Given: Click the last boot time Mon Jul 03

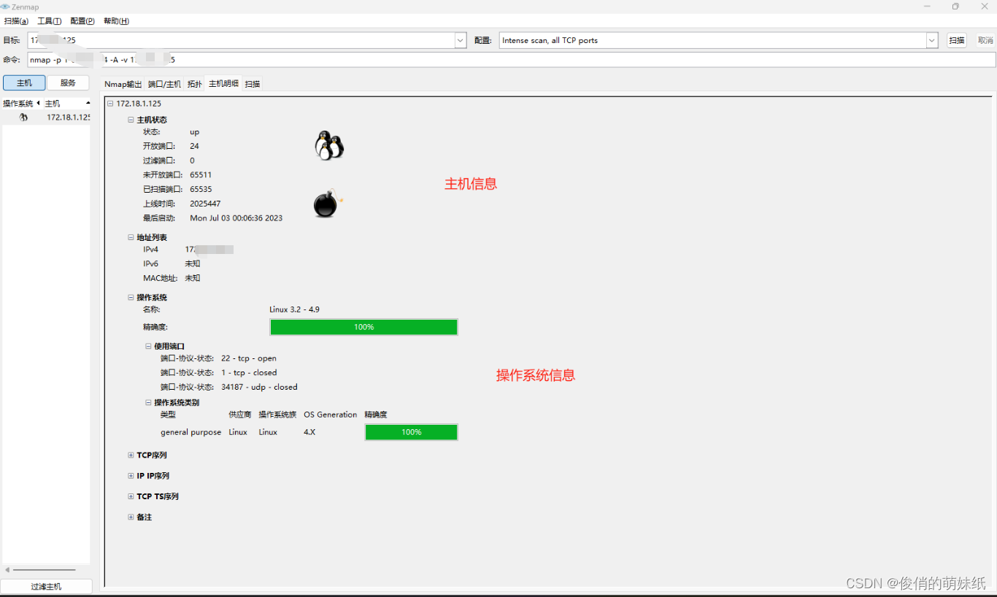Looking at the screenshot, I should [236, 218].
